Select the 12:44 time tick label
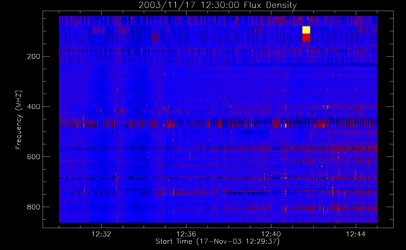 (x=356, y=234)
